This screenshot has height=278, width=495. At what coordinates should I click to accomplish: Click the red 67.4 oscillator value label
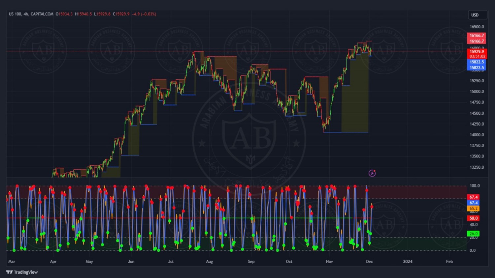click(x=474, y=197)
